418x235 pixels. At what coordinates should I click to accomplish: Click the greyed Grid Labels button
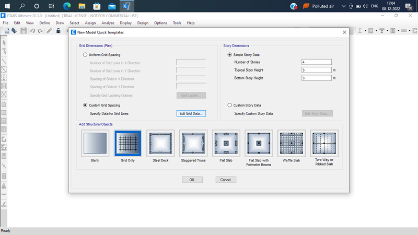191,96
